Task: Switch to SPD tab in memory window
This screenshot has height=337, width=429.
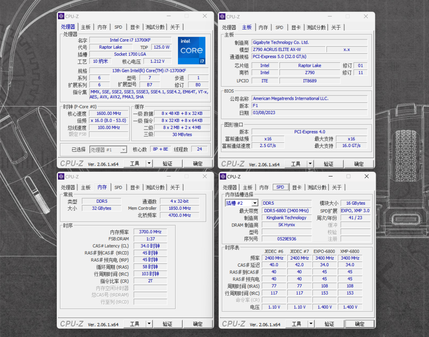Action: click(x=118, y=187)
